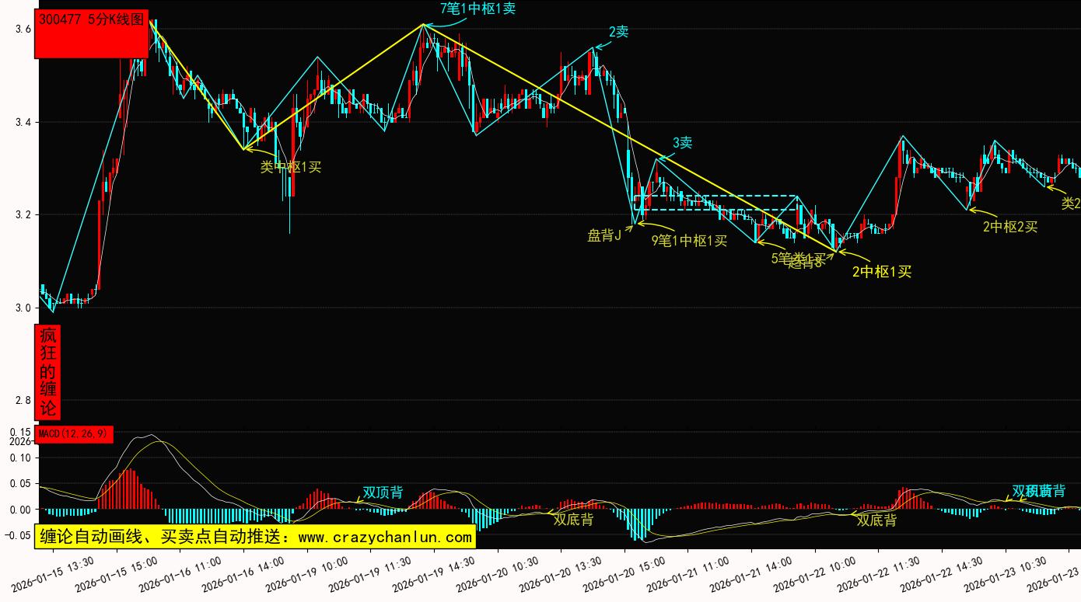Click the 2中枢1买 buy point label
Image resolution: width=1081 pixels, height=602 pixels.
point(881,271)
